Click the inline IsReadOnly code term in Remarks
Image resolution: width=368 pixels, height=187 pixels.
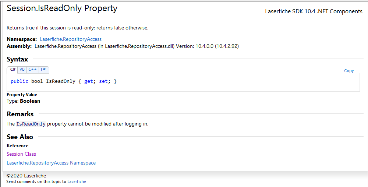click(31, 124)
